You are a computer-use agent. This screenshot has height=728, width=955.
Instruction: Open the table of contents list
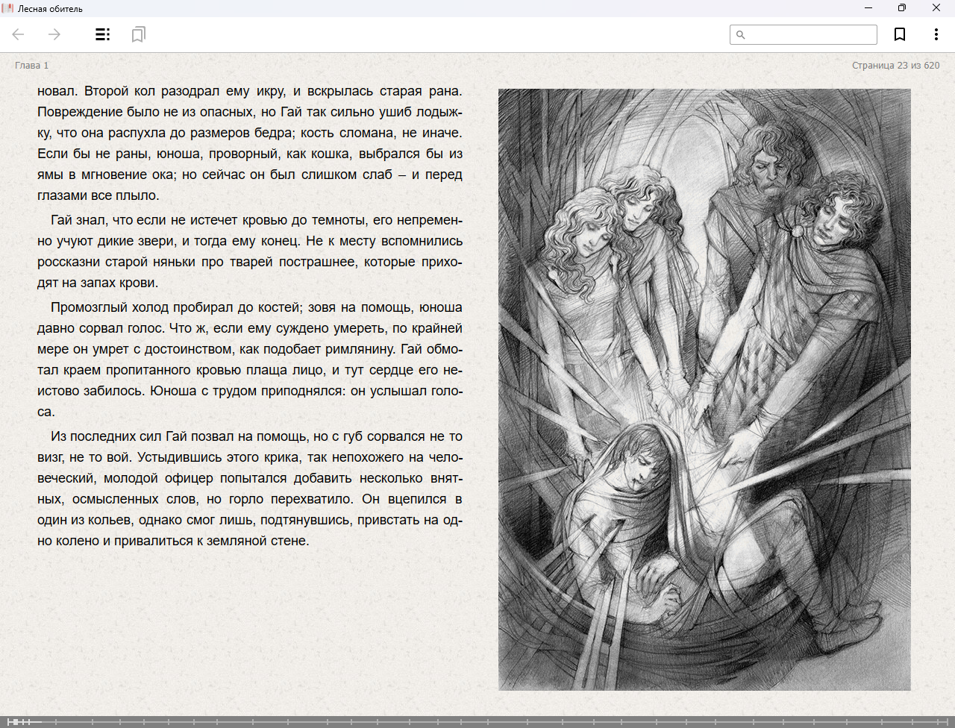[x=103, y=34]
